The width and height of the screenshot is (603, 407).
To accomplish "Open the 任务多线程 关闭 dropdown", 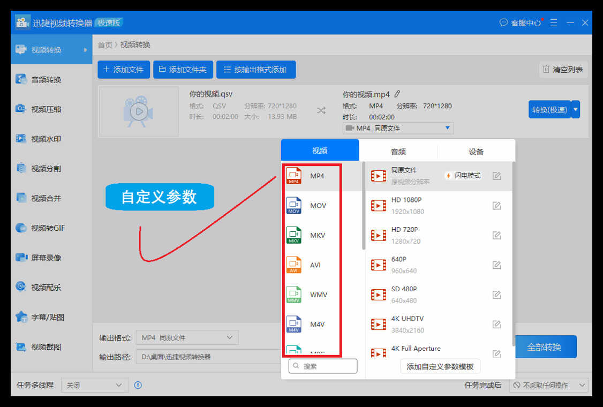I will pyautogui.click(x=95, y=385).
